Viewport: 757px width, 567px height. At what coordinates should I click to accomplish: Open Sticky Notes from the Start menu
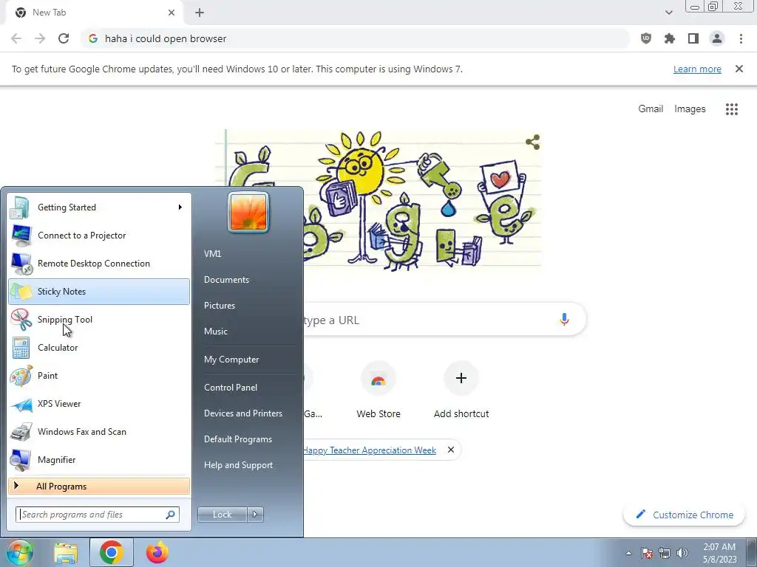coord(99,291)
